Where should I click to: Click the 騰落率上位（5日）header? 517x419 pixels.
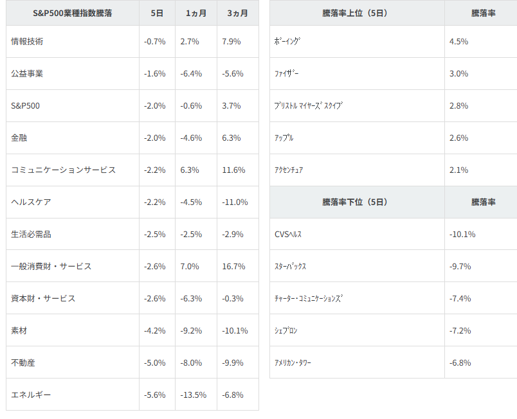click(355, 13)
